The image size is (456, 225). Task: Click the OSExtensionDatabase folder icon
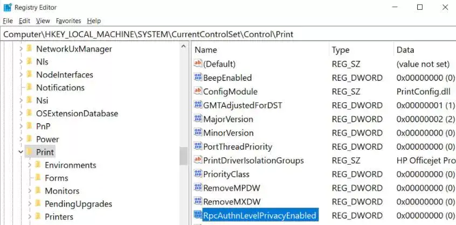pos(29,113)
